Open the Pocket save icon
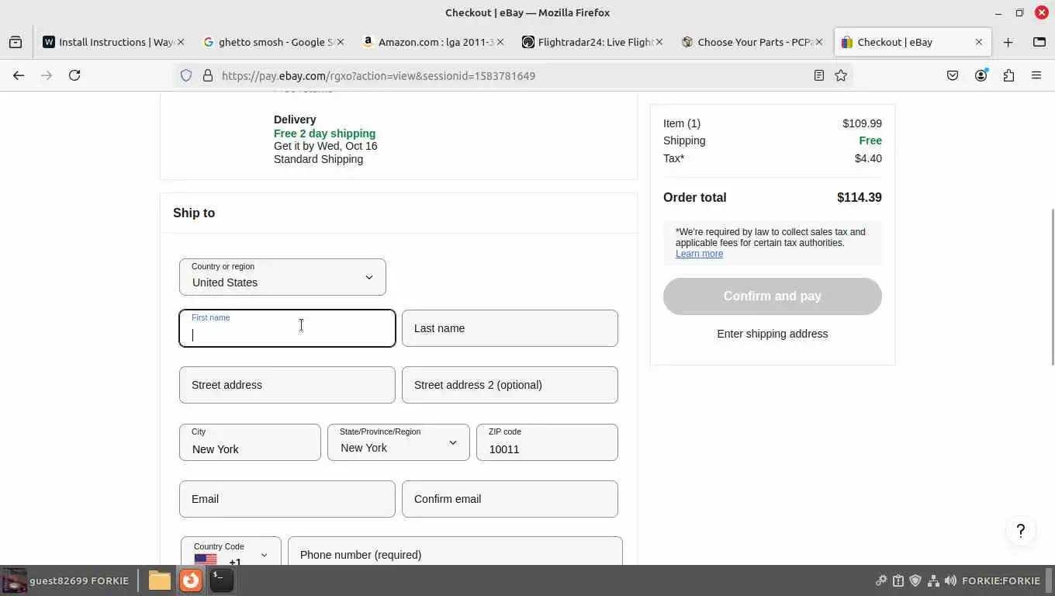The image size is (1055, 596). tap(953, 75)
